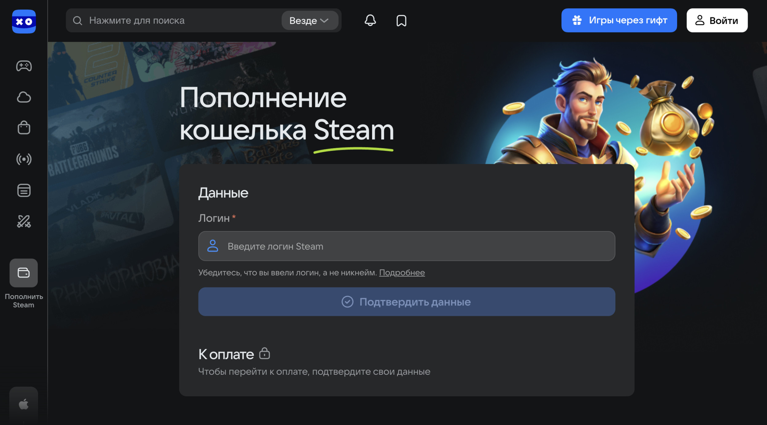Open the Подробнее link

[x=402, y=272]
